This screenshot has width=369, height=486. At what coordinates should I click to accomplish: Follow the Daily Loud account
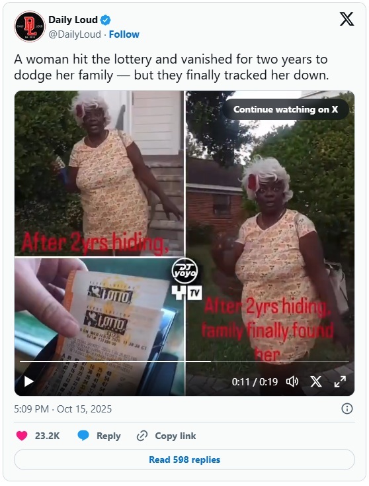[x=124, y=34]
